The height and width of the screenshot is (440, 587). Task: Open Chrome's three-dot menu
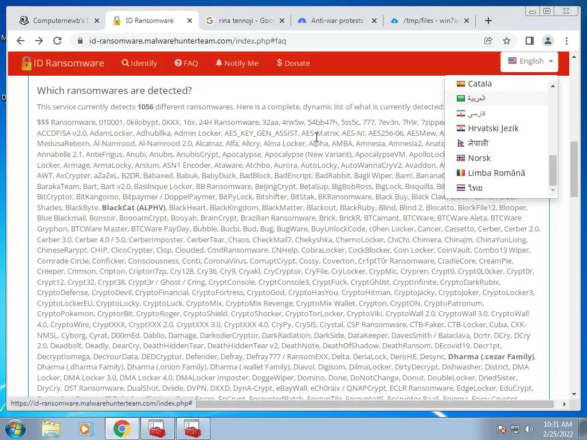point(566,41)
